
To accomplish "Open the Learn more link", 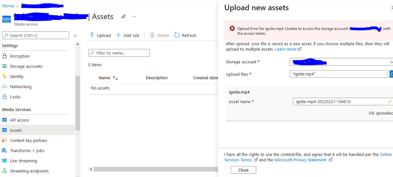I will tap(286, 49).
